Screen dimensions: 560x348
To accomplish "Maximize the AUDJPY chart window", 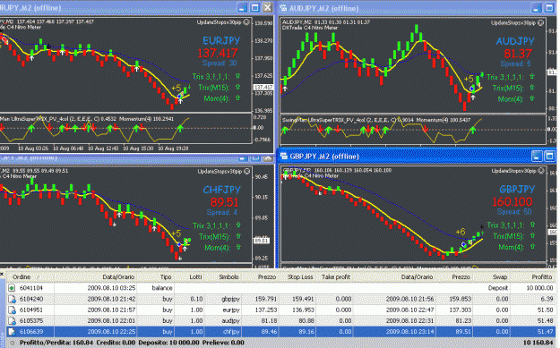I will pyautogui.click(x=549, y=8).
